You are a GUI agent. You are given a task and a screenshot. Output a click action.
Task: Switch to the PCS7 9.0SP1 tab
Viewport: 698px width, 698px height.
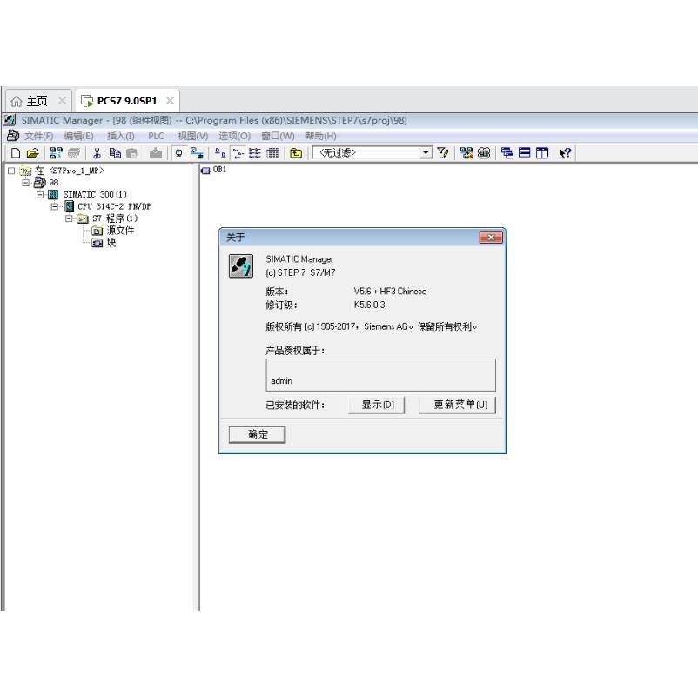coord(127,101)
